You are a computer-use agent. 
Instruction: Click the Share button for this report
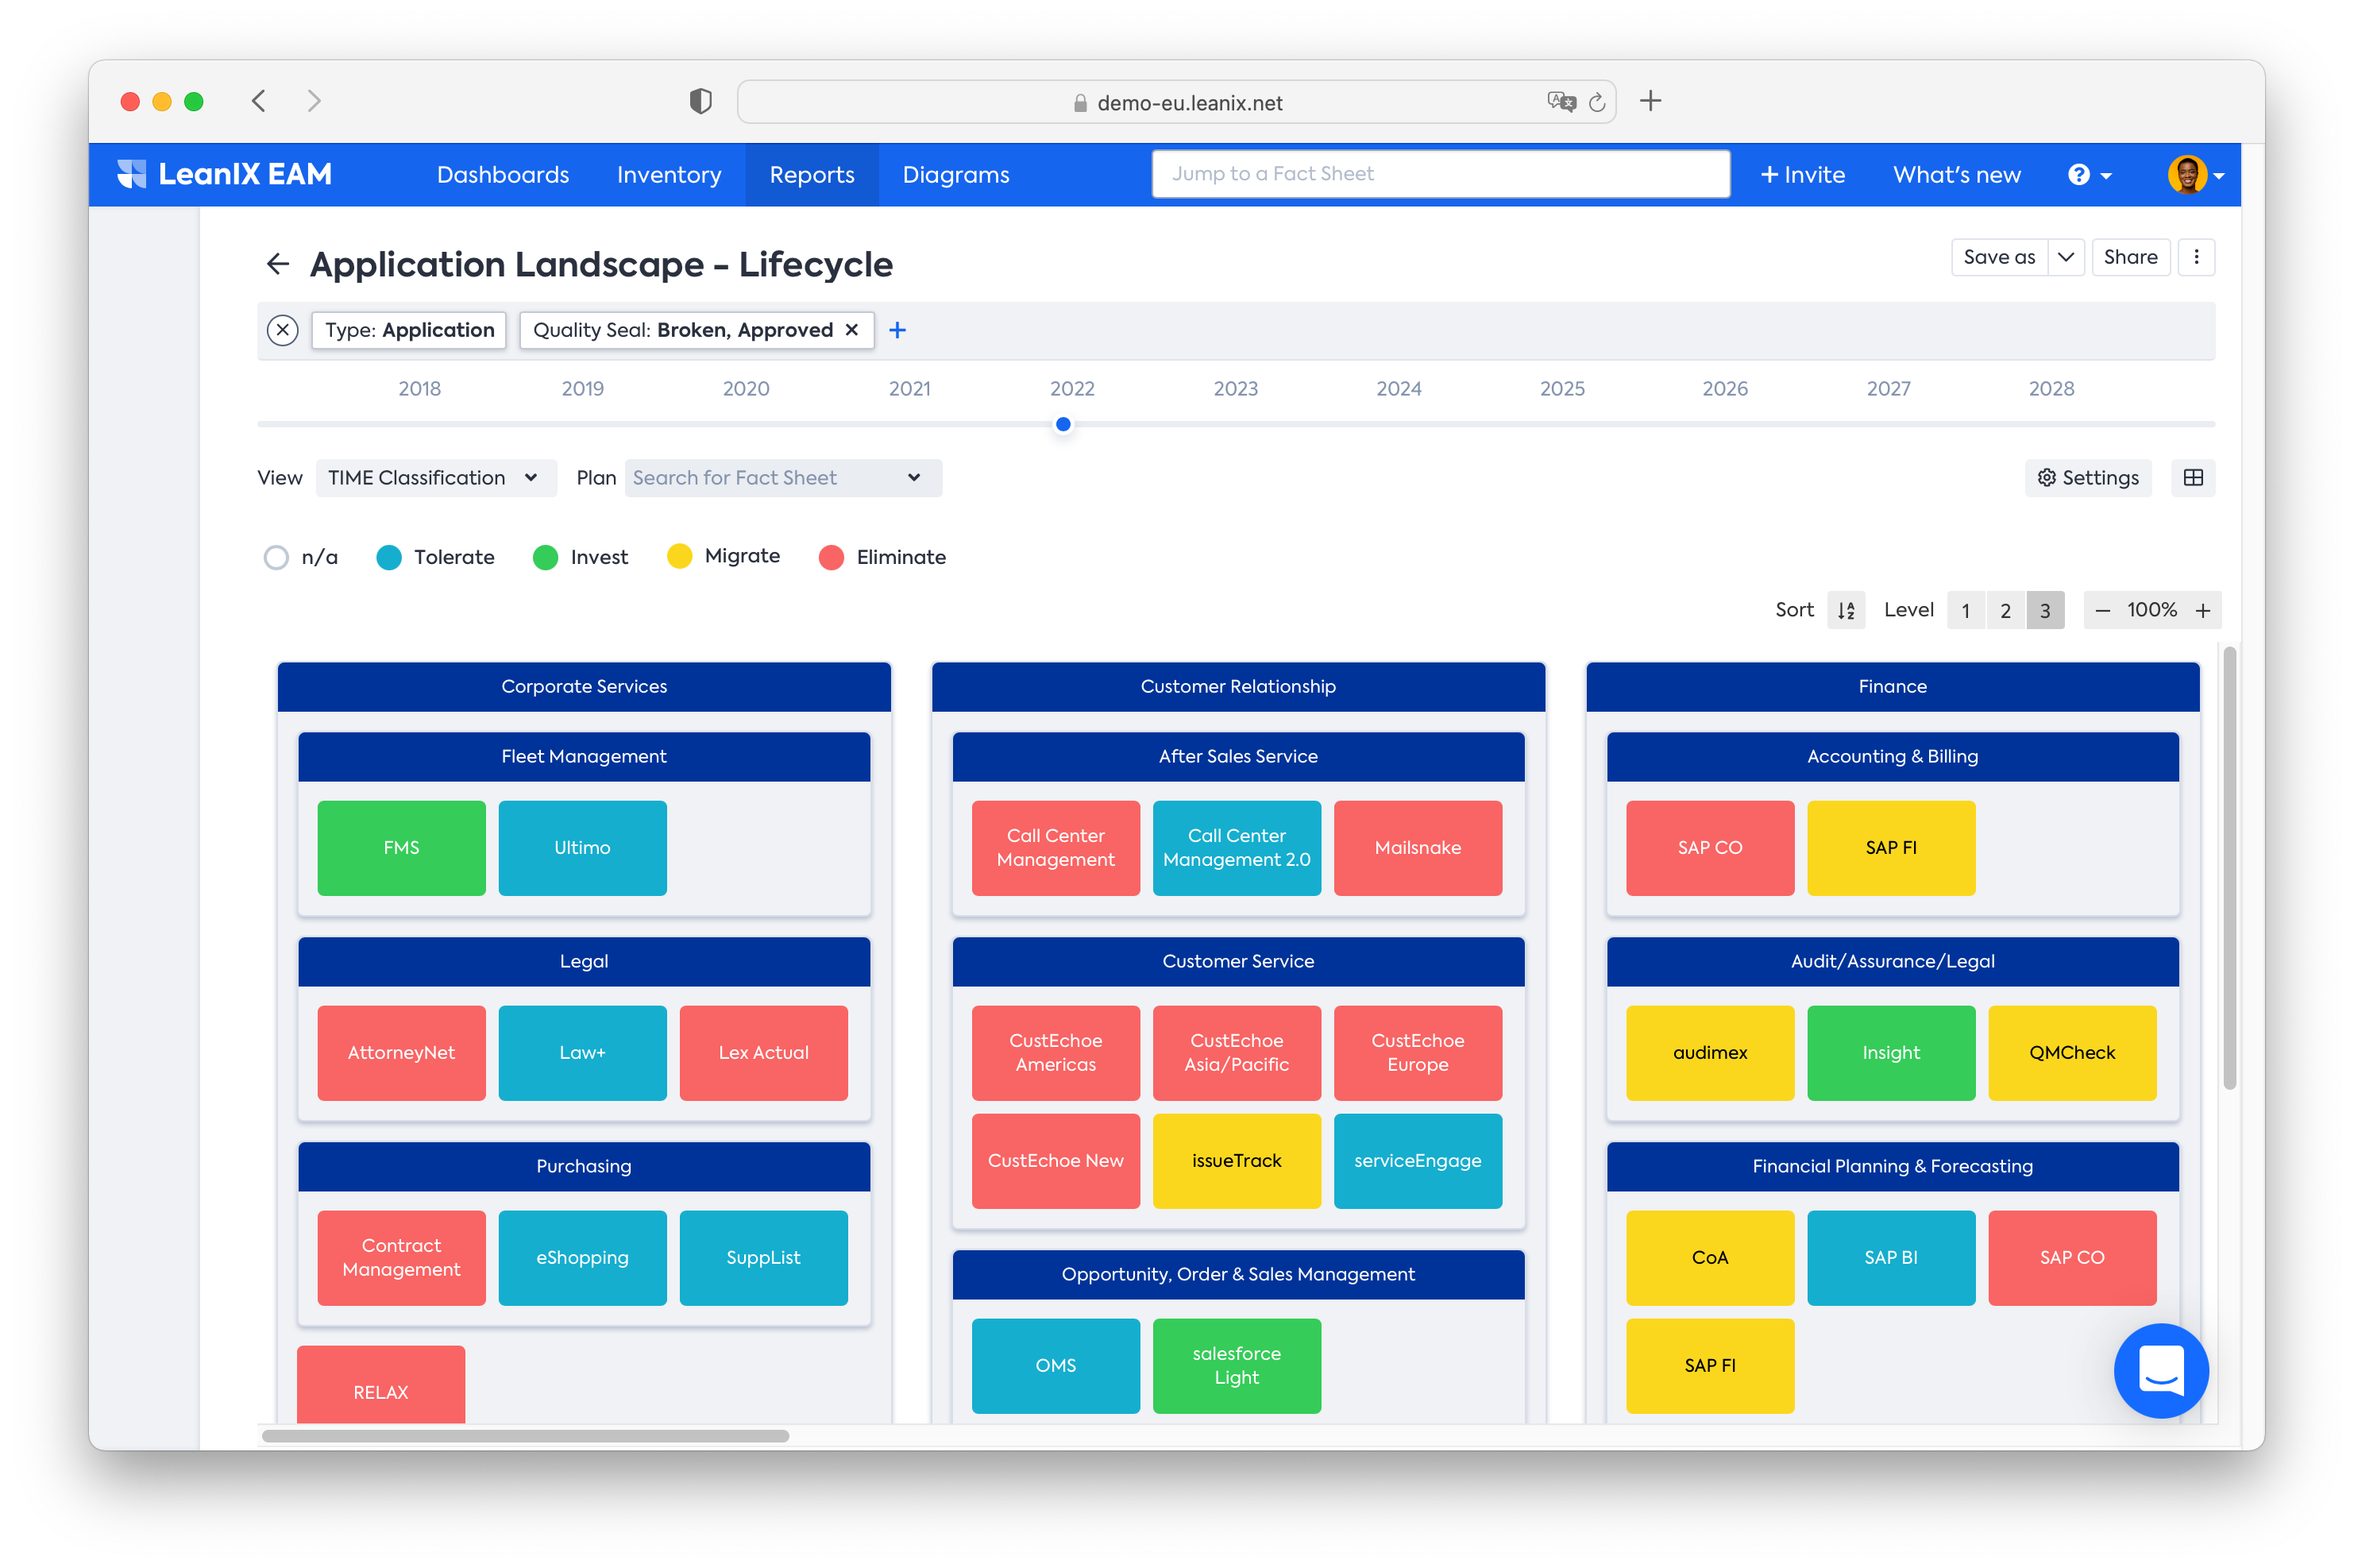click(x=2128, y=262)
